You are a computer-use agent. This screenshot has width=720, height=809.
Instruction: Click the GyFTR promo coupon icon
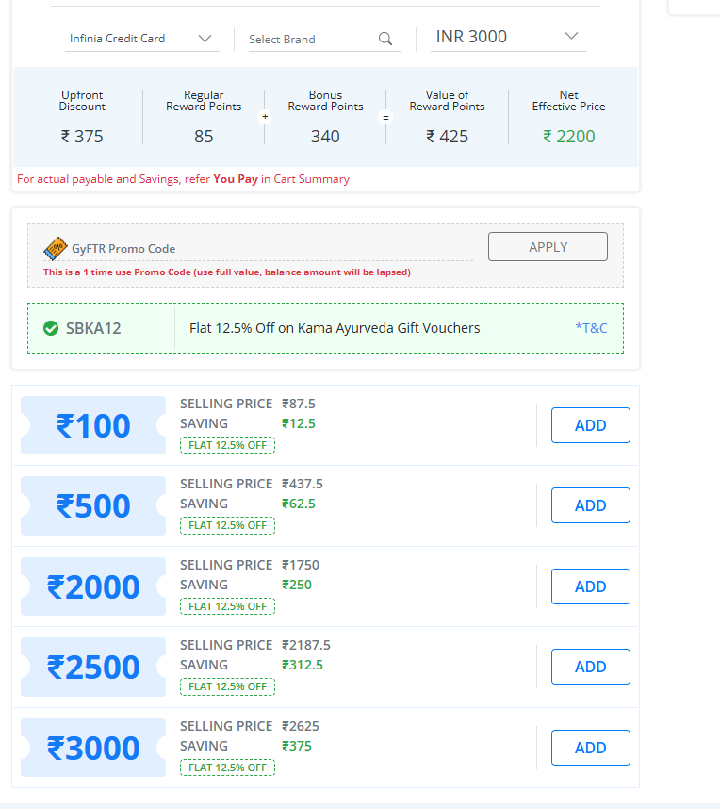[x=55, y=248]
